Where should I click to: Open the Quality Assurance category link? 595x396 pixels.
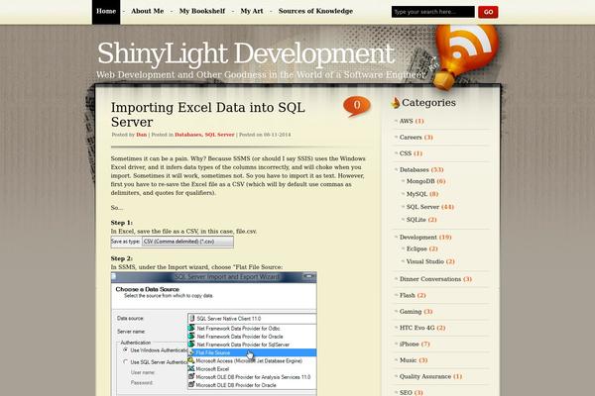click(x=425, y=377)
